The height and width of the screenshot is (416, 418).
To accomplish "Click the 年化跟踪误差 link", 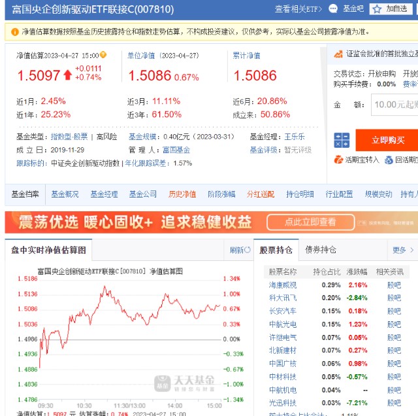I will (x=145, y=163).
